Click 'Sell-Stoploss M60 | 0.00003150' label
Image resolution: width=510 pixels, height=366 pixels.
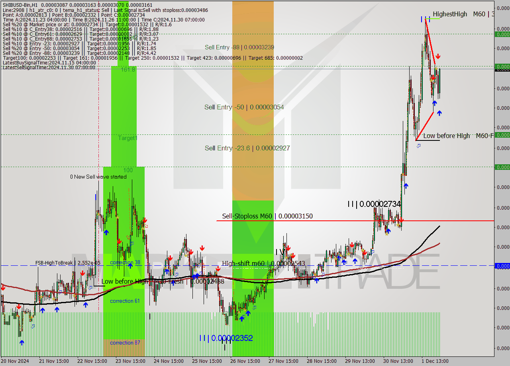267,216
